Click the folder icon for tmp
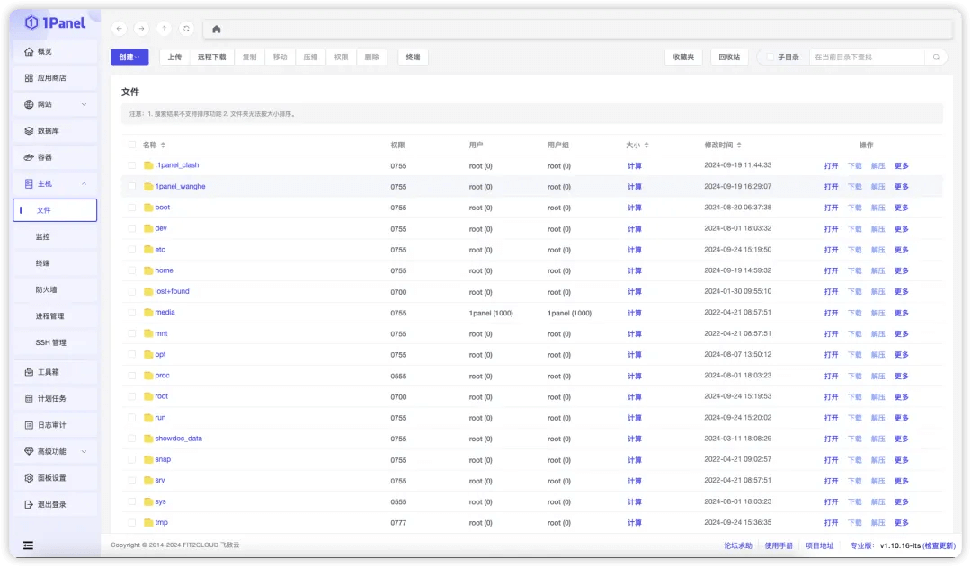971x567 pixels. [148, 522]
